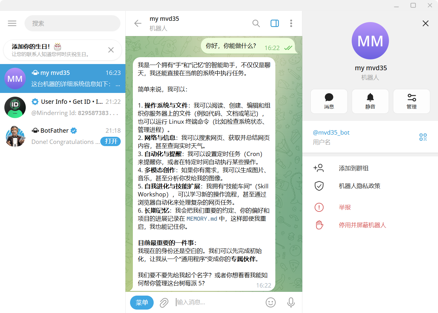Show QR code for @mvd35_bot
Viewport: 438px width, 313px height.
tap(423, 137)
